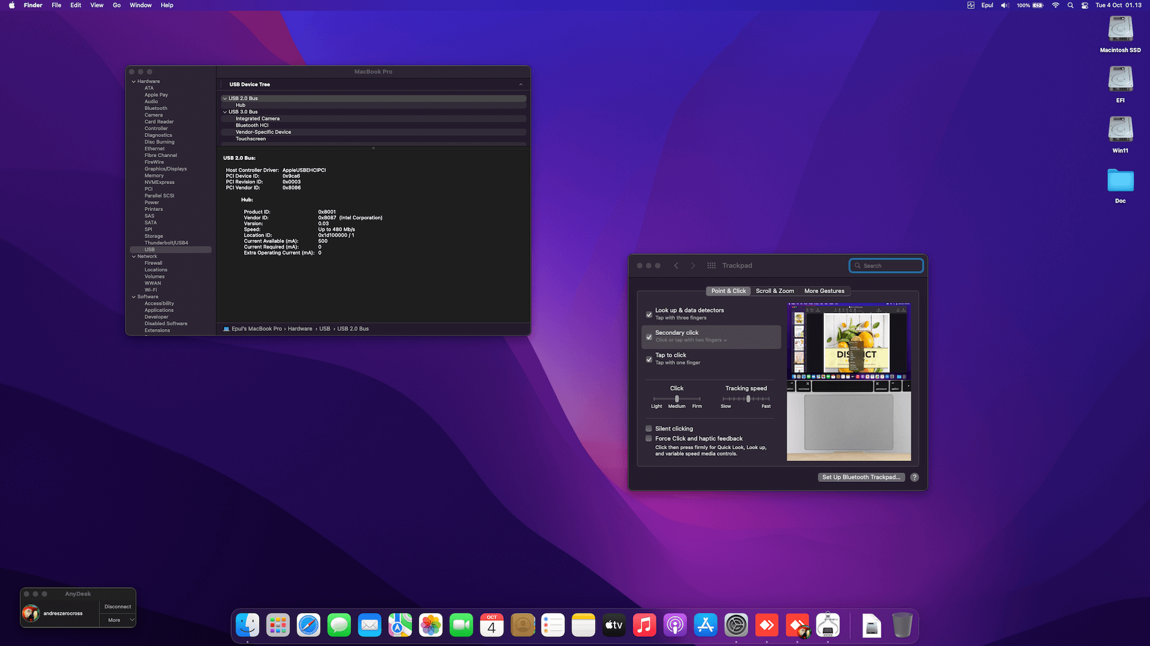1150x646 pixels.
Task: Select Graphics/Displays in Hardware sidebar
Action: click(x=165, y=169)
